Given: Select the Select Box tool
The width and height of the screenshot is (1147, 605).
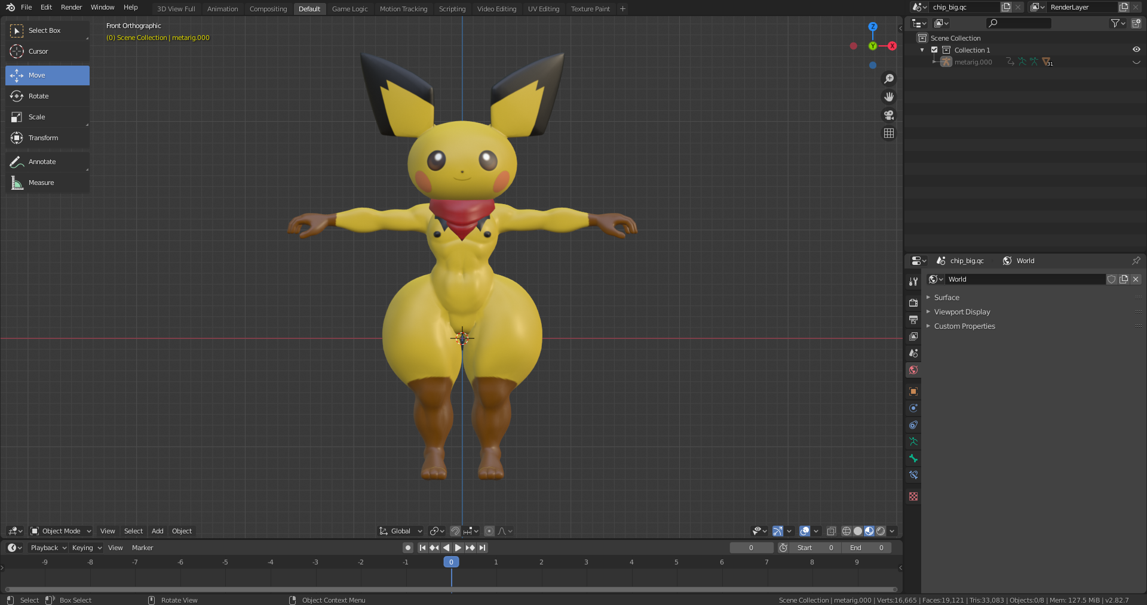Looking at the screenshot, I should (x=47, y=30).
